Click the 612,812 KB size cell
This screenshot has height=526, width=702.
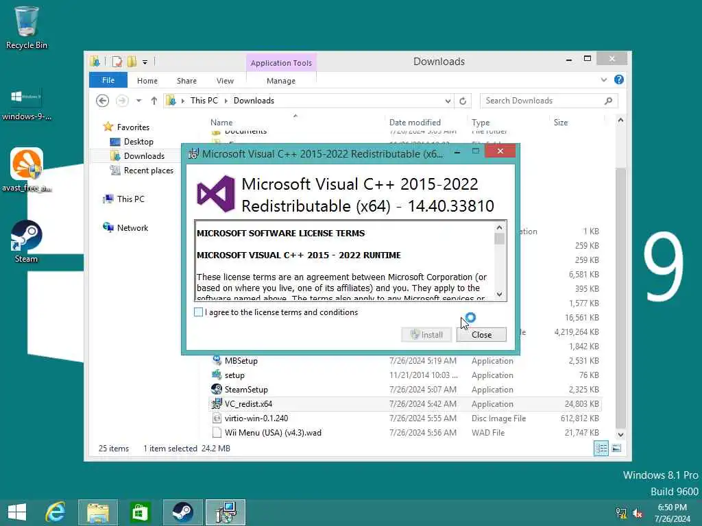[x=579, y=418]
